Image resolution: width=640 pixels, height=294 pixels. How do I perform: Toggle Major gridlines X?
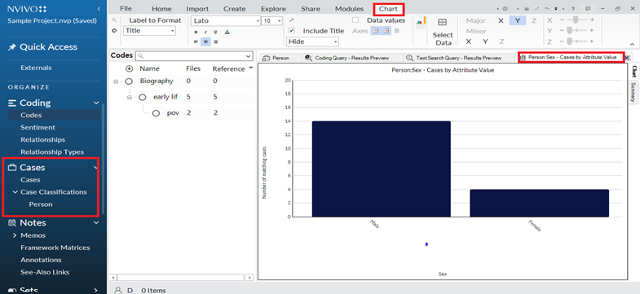(x=501, y=20)
